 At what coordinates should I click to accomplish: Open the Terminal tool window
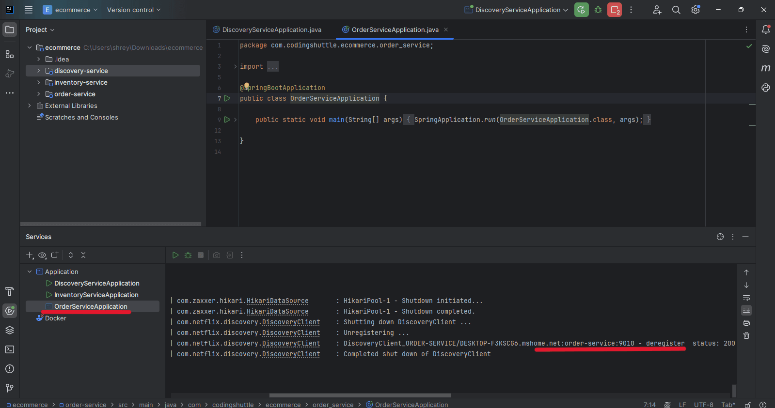click(10, 349)
